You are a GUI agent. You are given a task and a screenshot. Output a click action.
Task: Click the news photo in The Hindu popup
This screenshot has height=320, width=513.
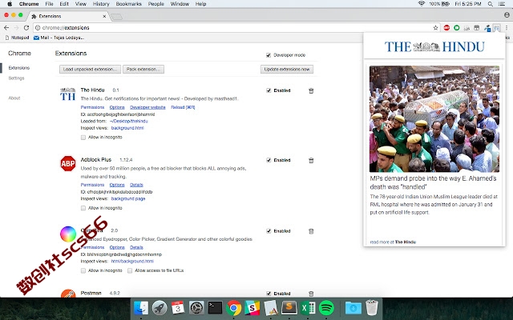pyautogui.click(x=434, y=119)
